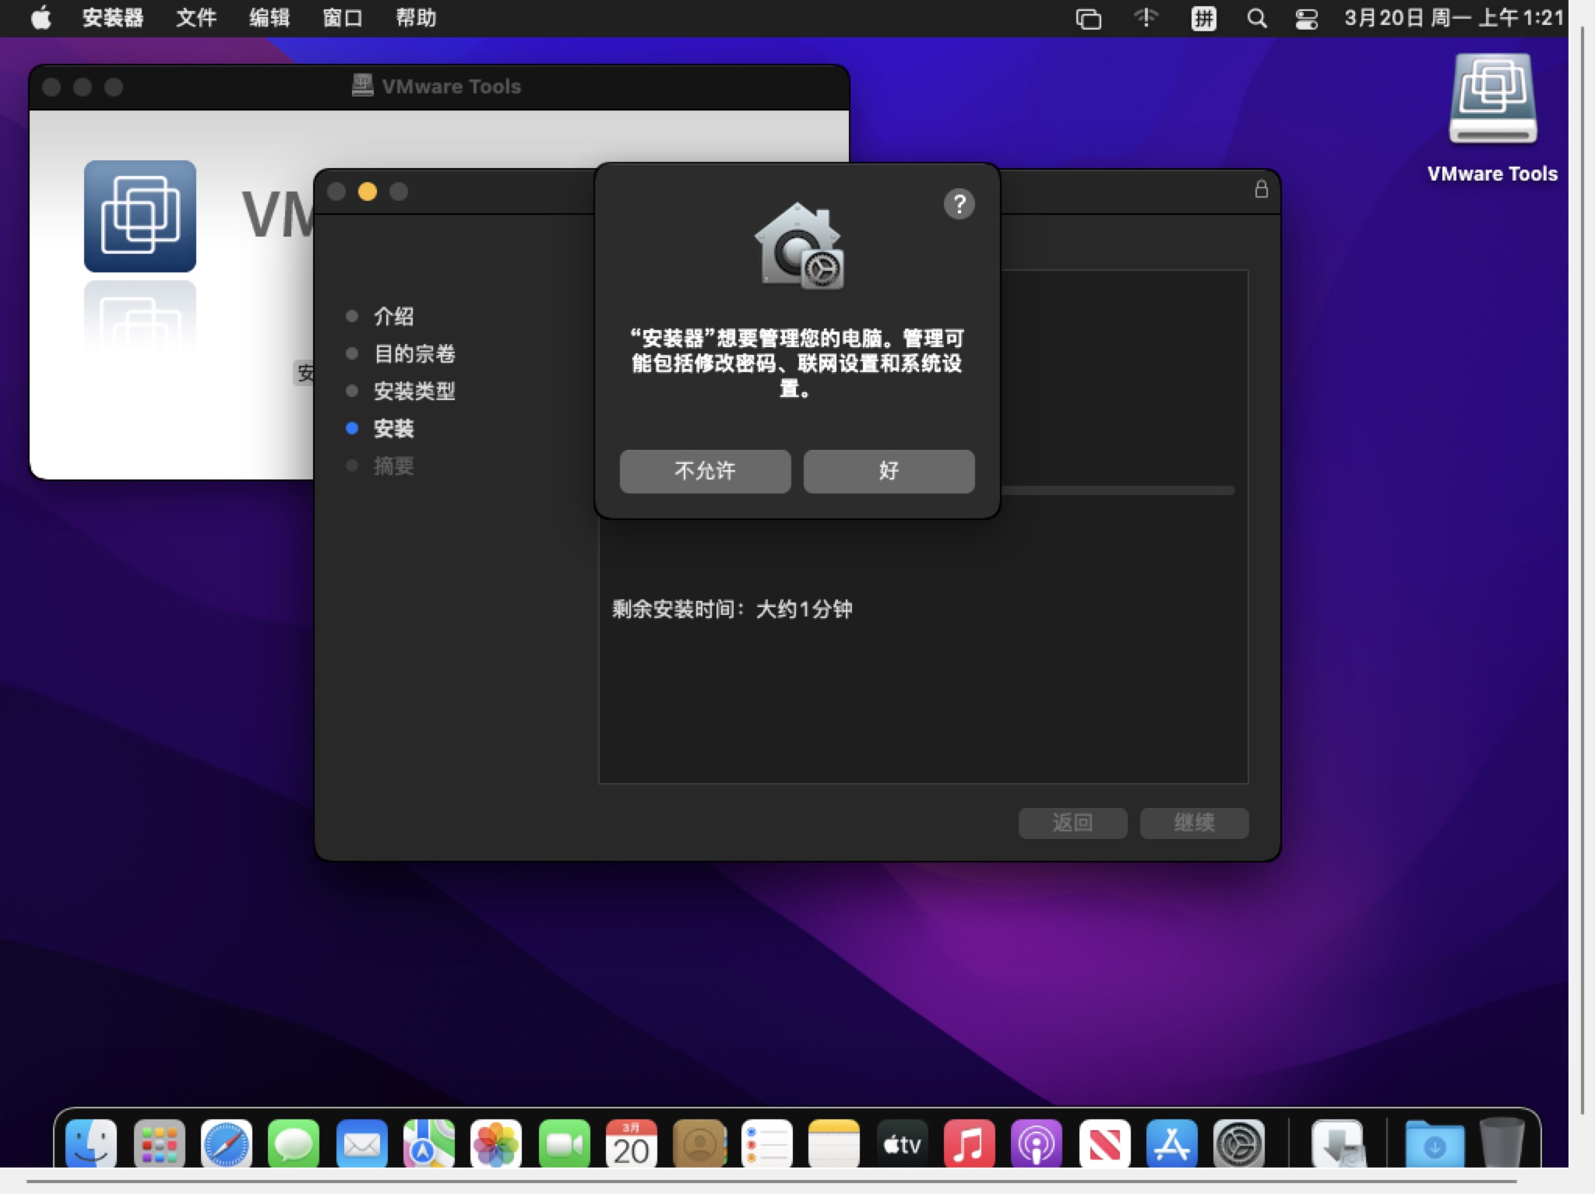
Task: Open the App Store dock icon
Action: [x=1171, y=1143]
